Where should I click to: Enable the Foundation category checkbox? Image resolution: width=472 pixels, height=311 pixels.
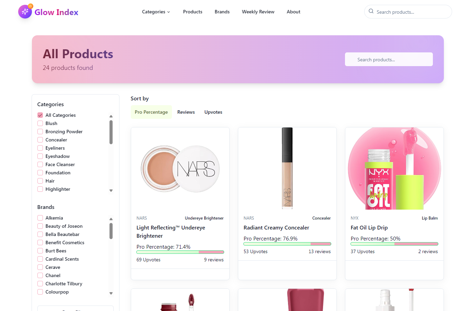pos(40,173)
